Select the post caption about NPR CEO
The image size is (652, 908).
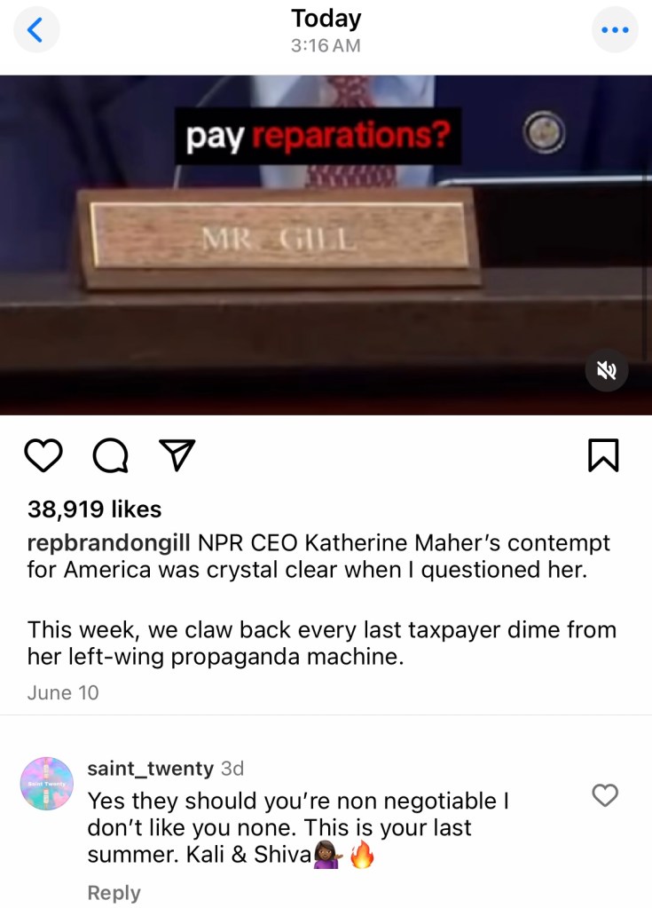322,599
